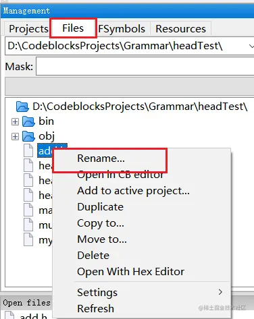Switch to the Projects tab
The image size is (254, 319).
[28, 29]
